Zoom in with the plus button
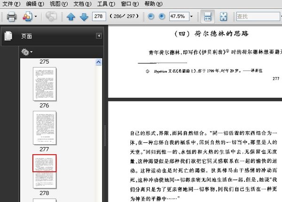 point(162,16)
